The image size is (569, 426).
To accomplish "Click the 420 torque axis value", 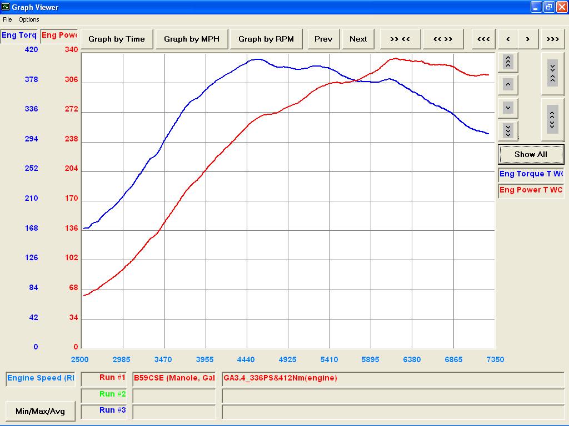I will click(x=31, y=49).
